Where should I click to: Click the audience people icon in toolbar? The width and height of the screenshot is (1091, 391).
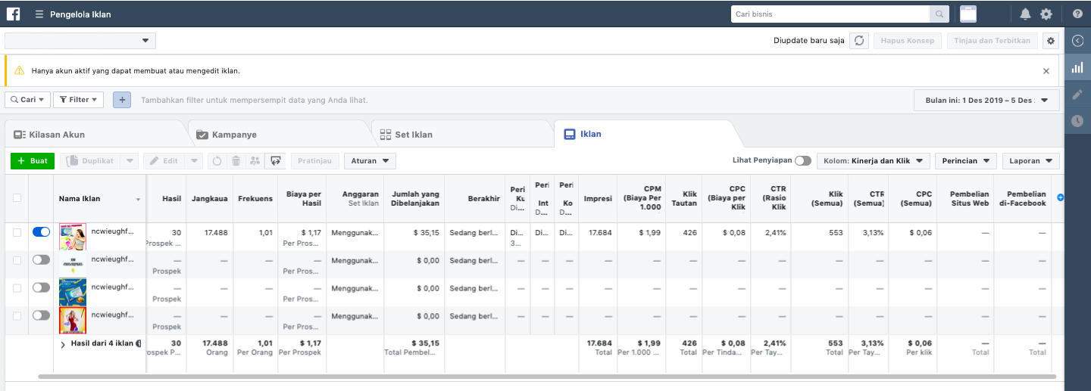(x=255, y=161)
